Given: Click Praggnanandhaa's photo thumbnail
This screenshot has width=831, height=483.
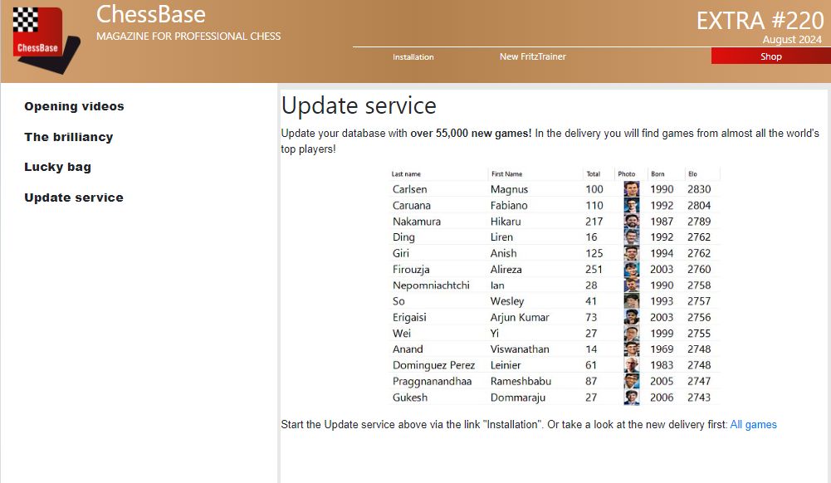Looking at the screenshot, I should tap(631, 381).
